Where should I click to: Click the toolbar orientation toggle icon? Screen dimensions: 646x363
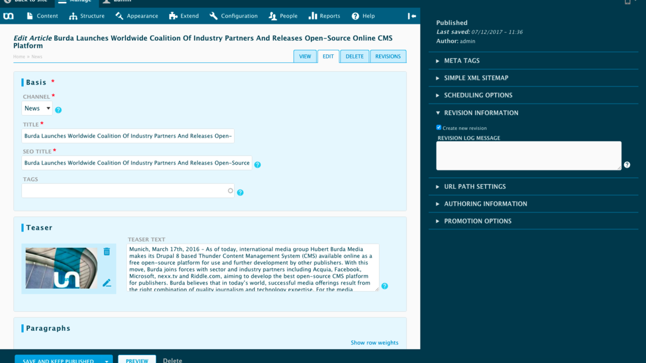pos(411,16)
